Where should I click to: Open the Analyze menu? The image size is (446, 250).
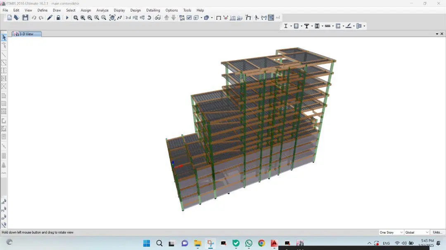click(102, 10)
